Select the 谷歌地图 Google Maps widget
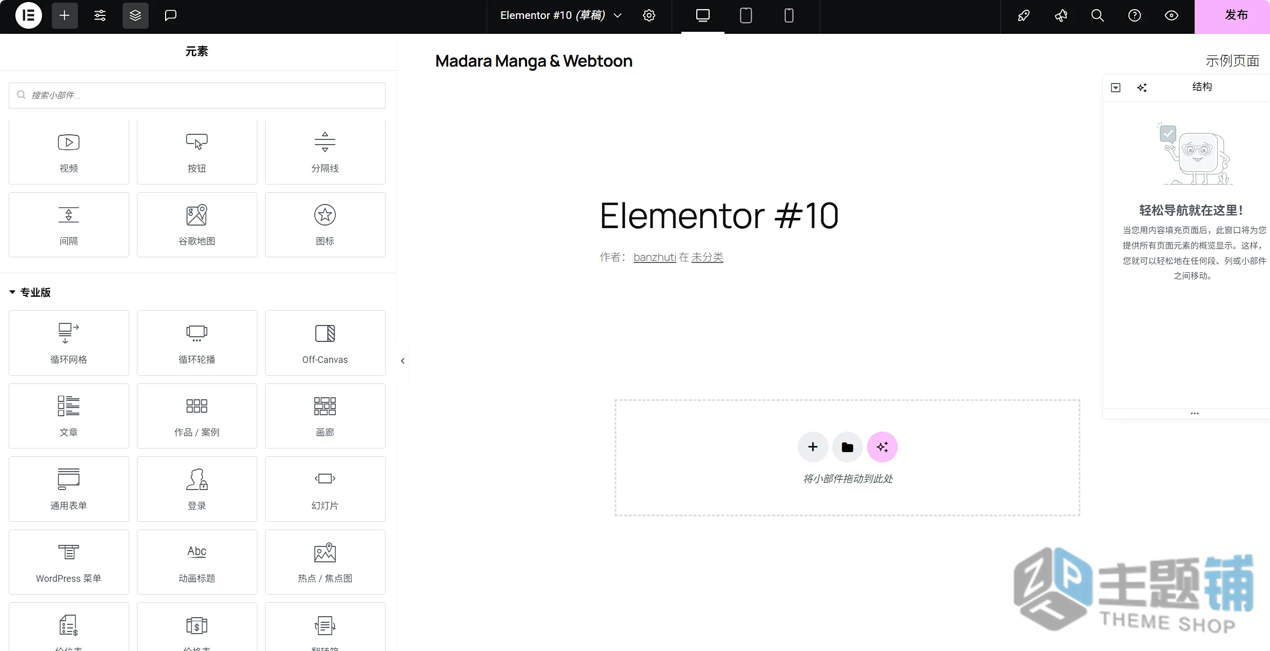This screenshot has width=1270, height=651. pos(197,225)
